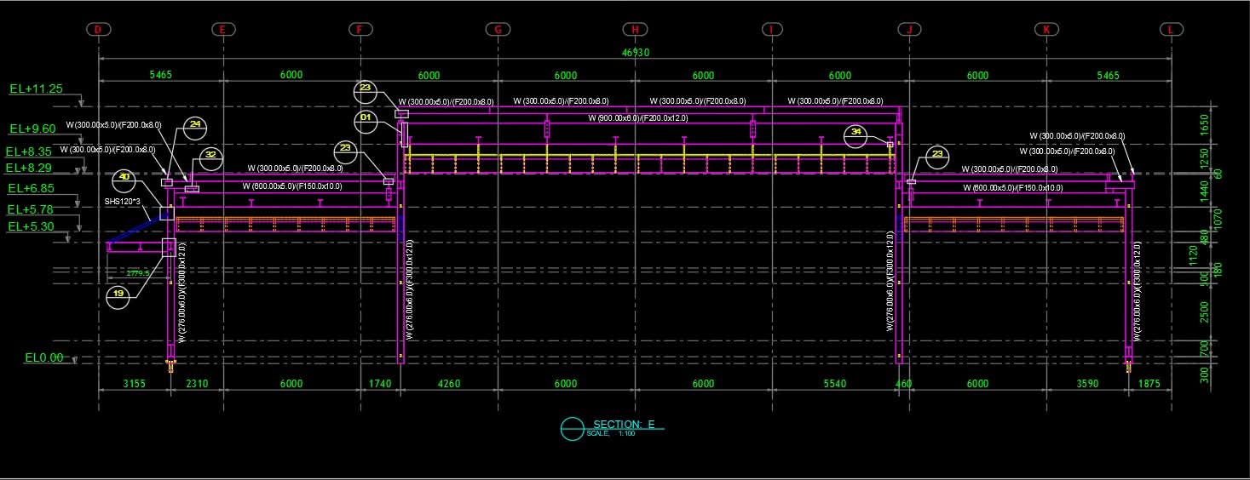Select detail callout bubble 40
The width and height of the screenshot is (1250, 480).
tap(125, 179)
